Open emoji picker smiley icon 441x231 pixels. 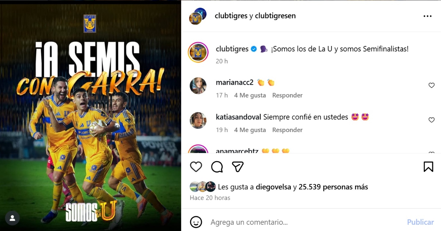196,222
